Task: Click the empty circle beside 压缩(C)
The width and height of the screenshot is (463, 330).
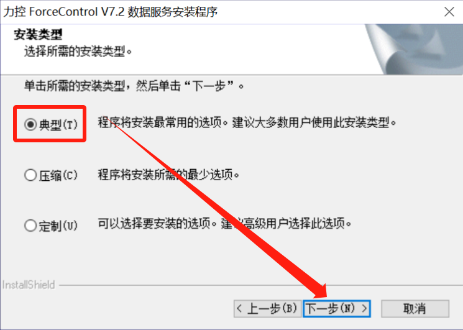Action: click(x=30, y=175)
